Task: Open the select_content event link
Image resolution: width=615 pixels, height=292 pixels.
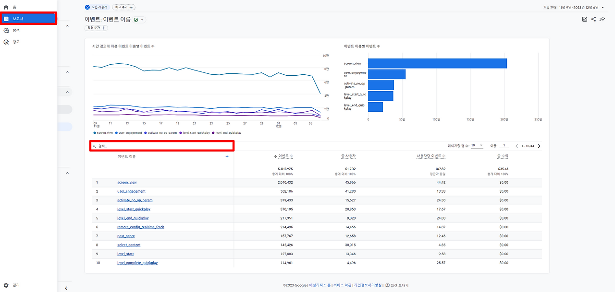Action: [129, 245]
